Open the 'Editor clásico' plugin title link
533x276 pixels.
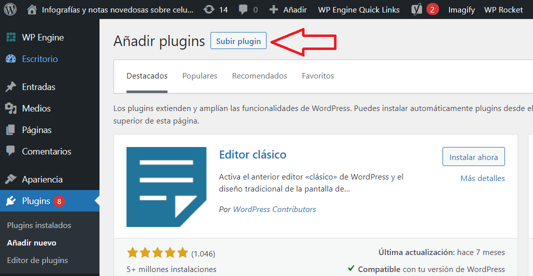point(252,154)
